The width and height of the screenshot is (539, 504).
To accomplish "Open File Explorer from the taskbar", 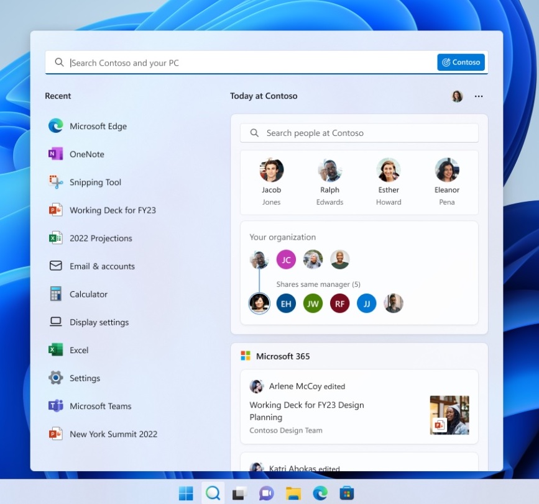I will [293, 493].
